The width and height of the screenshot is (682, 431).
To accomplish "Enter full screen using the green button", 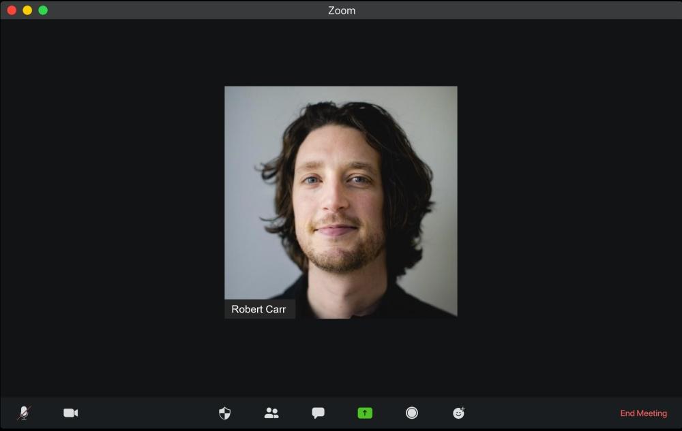I will [43, 10].
